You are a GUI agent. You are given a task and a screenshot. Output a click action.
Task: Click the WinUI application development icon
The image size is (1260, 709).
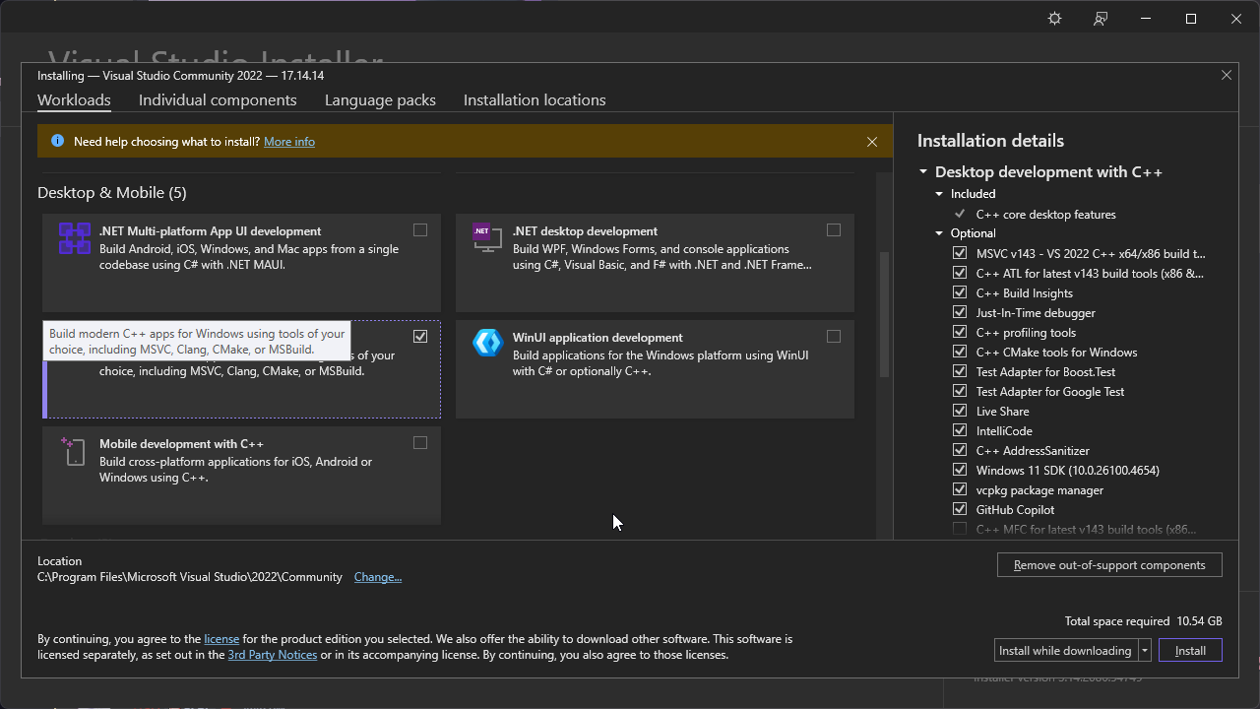(x=487, y=343)
